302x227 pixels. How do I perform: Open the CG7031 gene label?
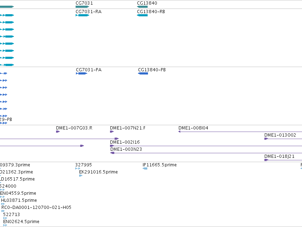(x=84, y=3)
